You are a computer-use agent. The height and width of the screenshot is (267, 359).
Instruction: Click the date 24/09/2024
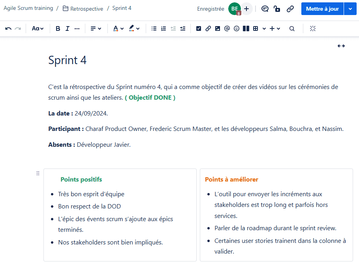(91, 113)
